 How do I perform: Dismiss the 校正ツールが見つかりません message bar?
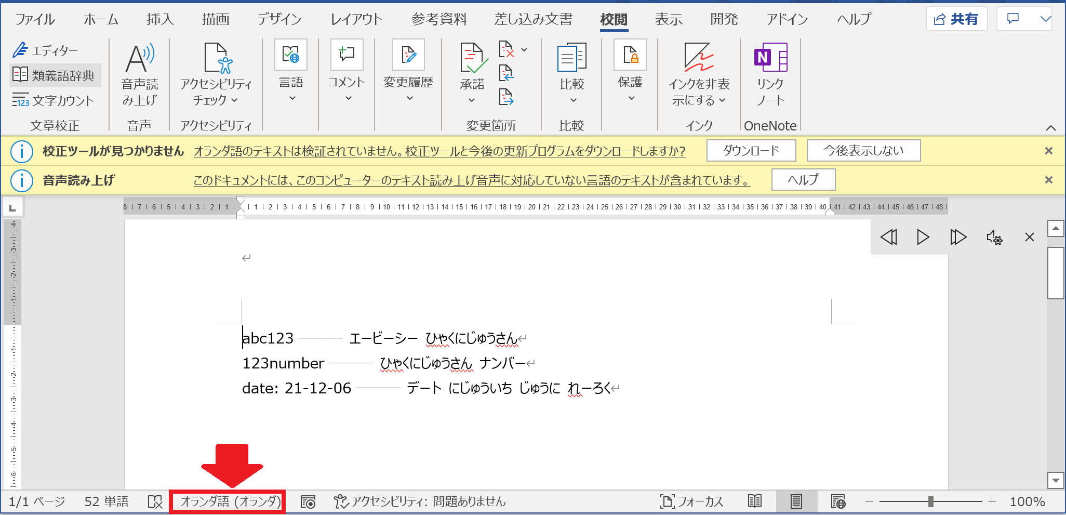(1048, 151)
